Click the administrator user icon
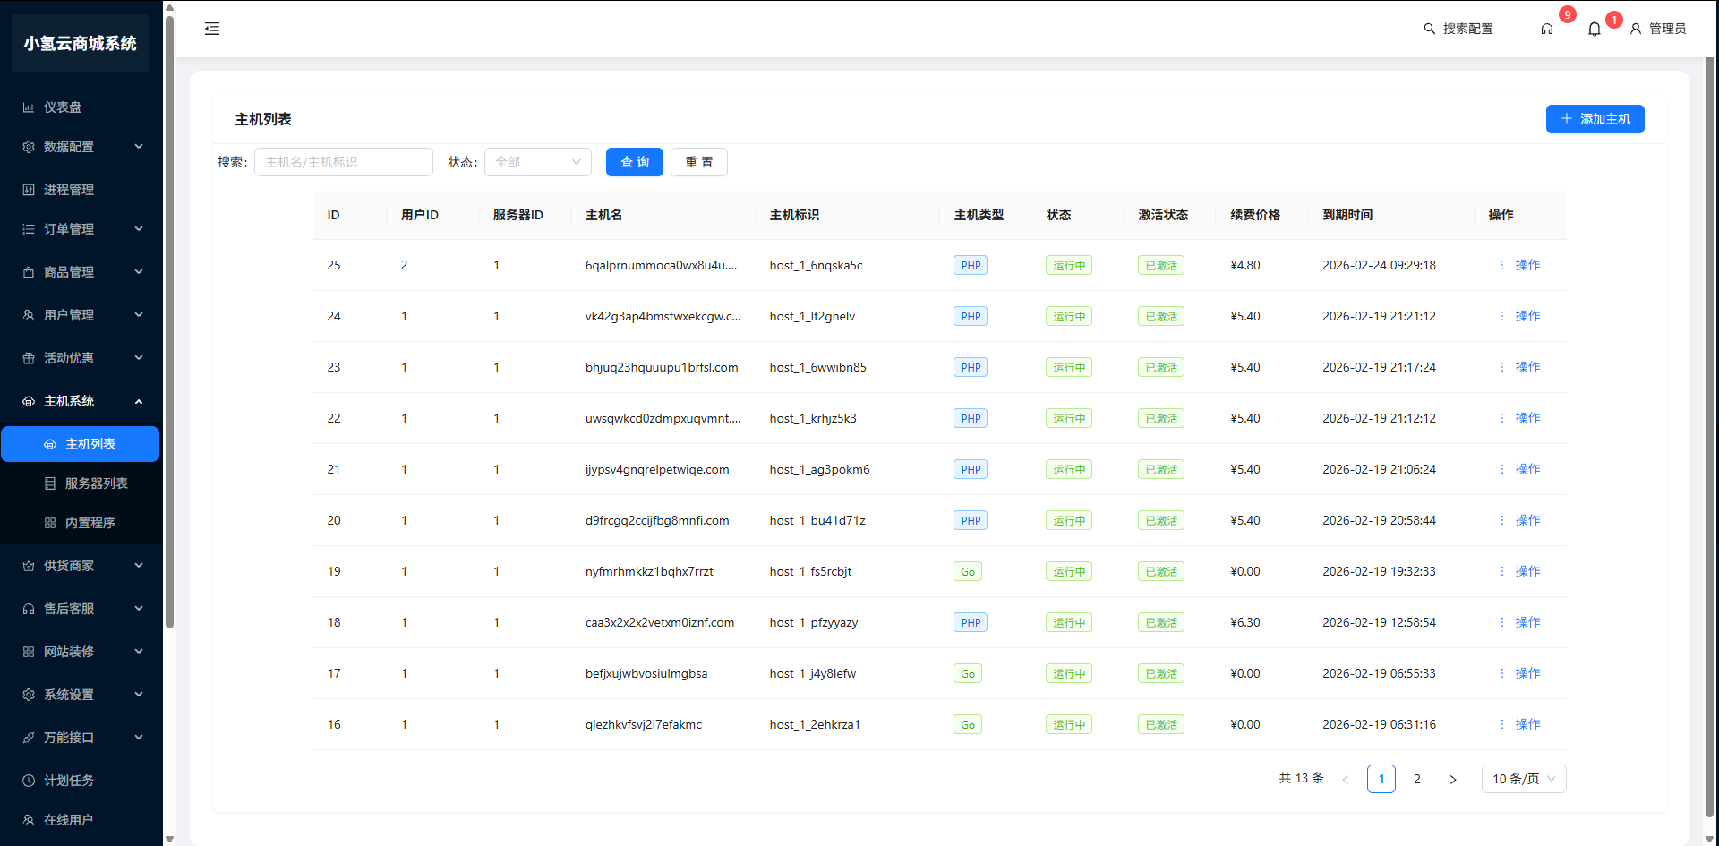 point(1635,29)
